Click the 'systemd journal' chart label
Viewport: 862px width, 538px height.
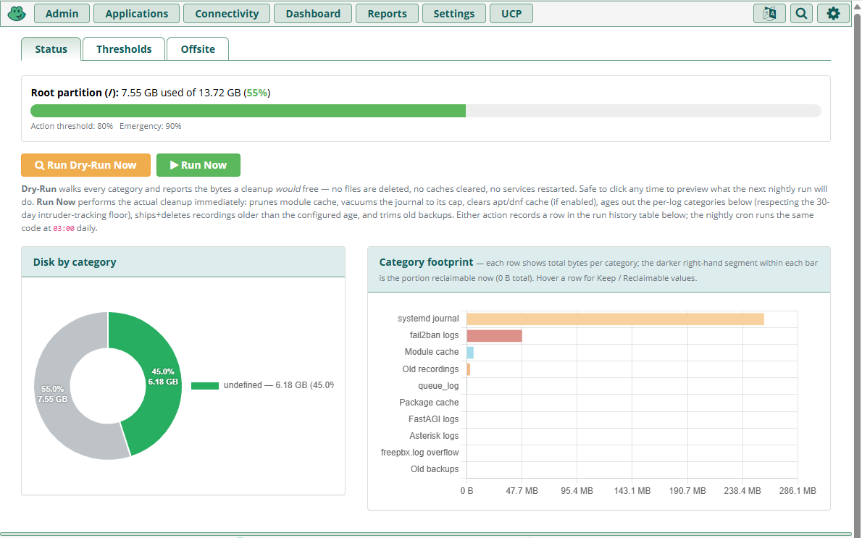pyautogui.click(x=427, y=319)
